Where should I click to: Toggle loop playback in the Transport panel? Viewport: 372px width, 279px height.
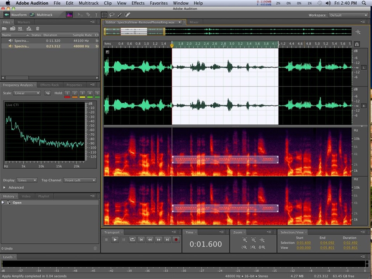(132, 239)
